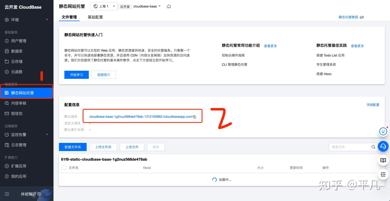Click the 新建文件夹 button
Viewport: 390px width, 201px height.
click(73, 147)
